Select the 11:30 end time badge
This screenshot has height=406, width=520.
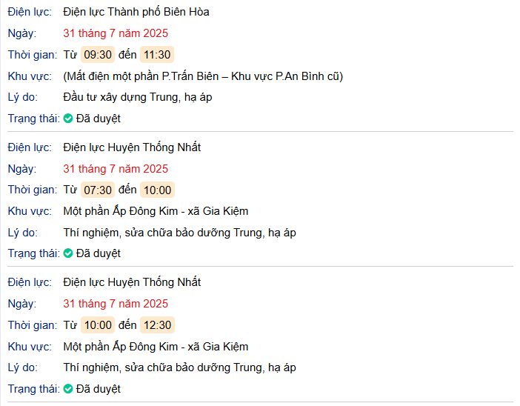point(157,55)
